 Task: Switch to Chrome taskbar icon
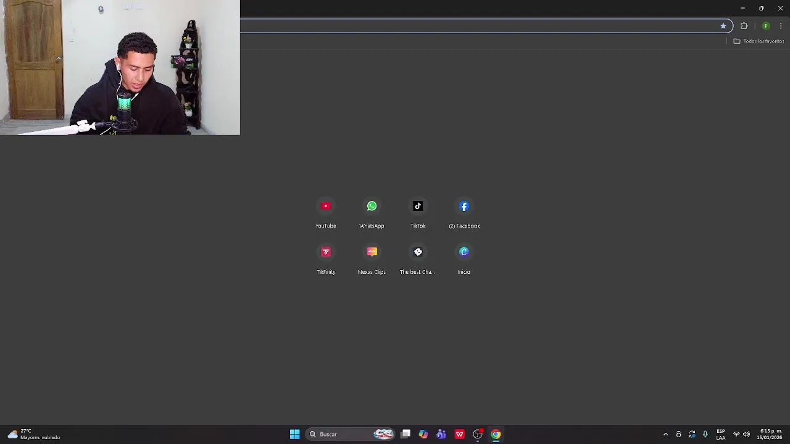496,434
